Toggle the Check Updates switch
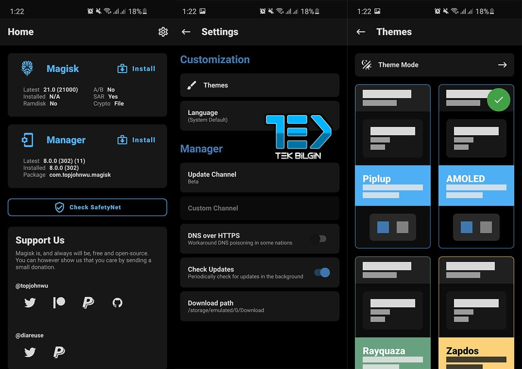The height and width of the screenshot is (369, 522). point(322,272)
